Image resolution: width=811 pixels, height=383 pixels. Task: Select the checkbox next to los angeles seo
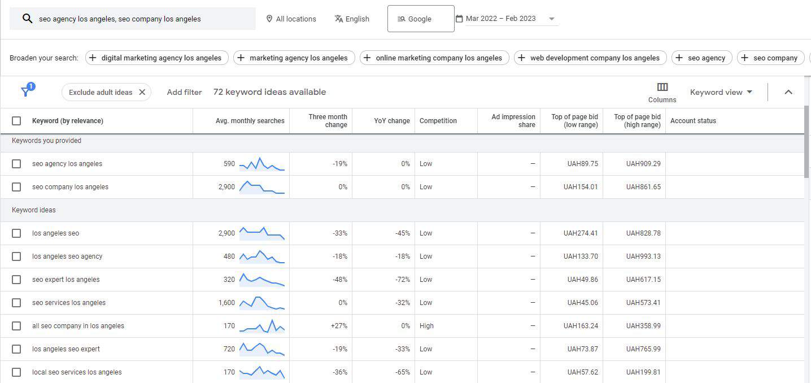pos(16,233)
